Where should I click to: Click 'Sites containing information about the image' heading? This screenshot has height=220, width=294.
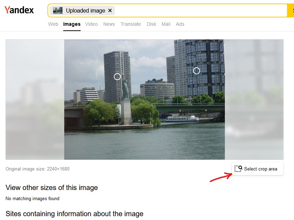pyautogui.click(x=74, y=214)
